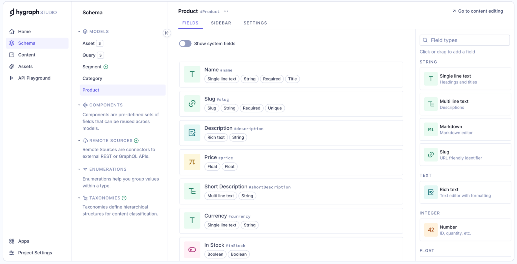Select the Schema icon in the sidebar

click(12, 43)
